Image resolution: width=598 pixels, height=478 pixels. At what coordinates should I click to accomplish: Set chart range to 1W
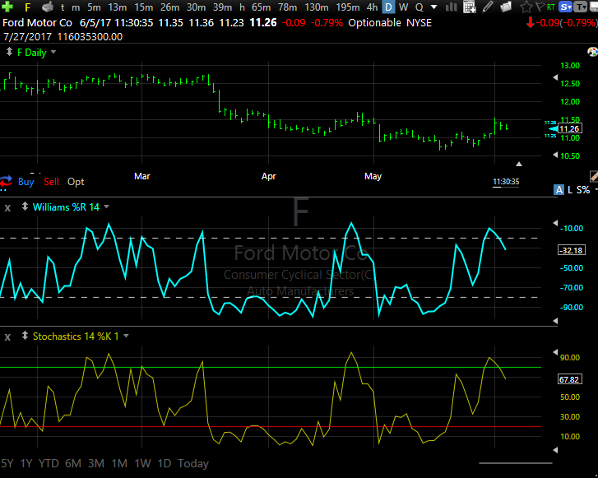tap(142, 463)
